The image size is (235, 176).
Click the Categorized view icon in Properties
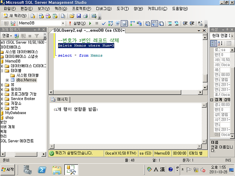(213, 43)
